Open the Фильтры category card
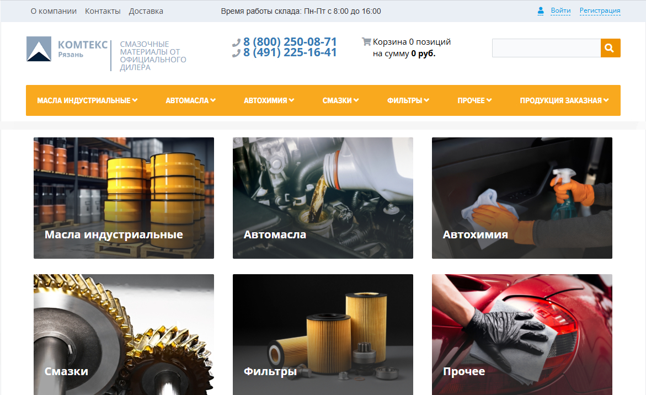 coord(323,334)
